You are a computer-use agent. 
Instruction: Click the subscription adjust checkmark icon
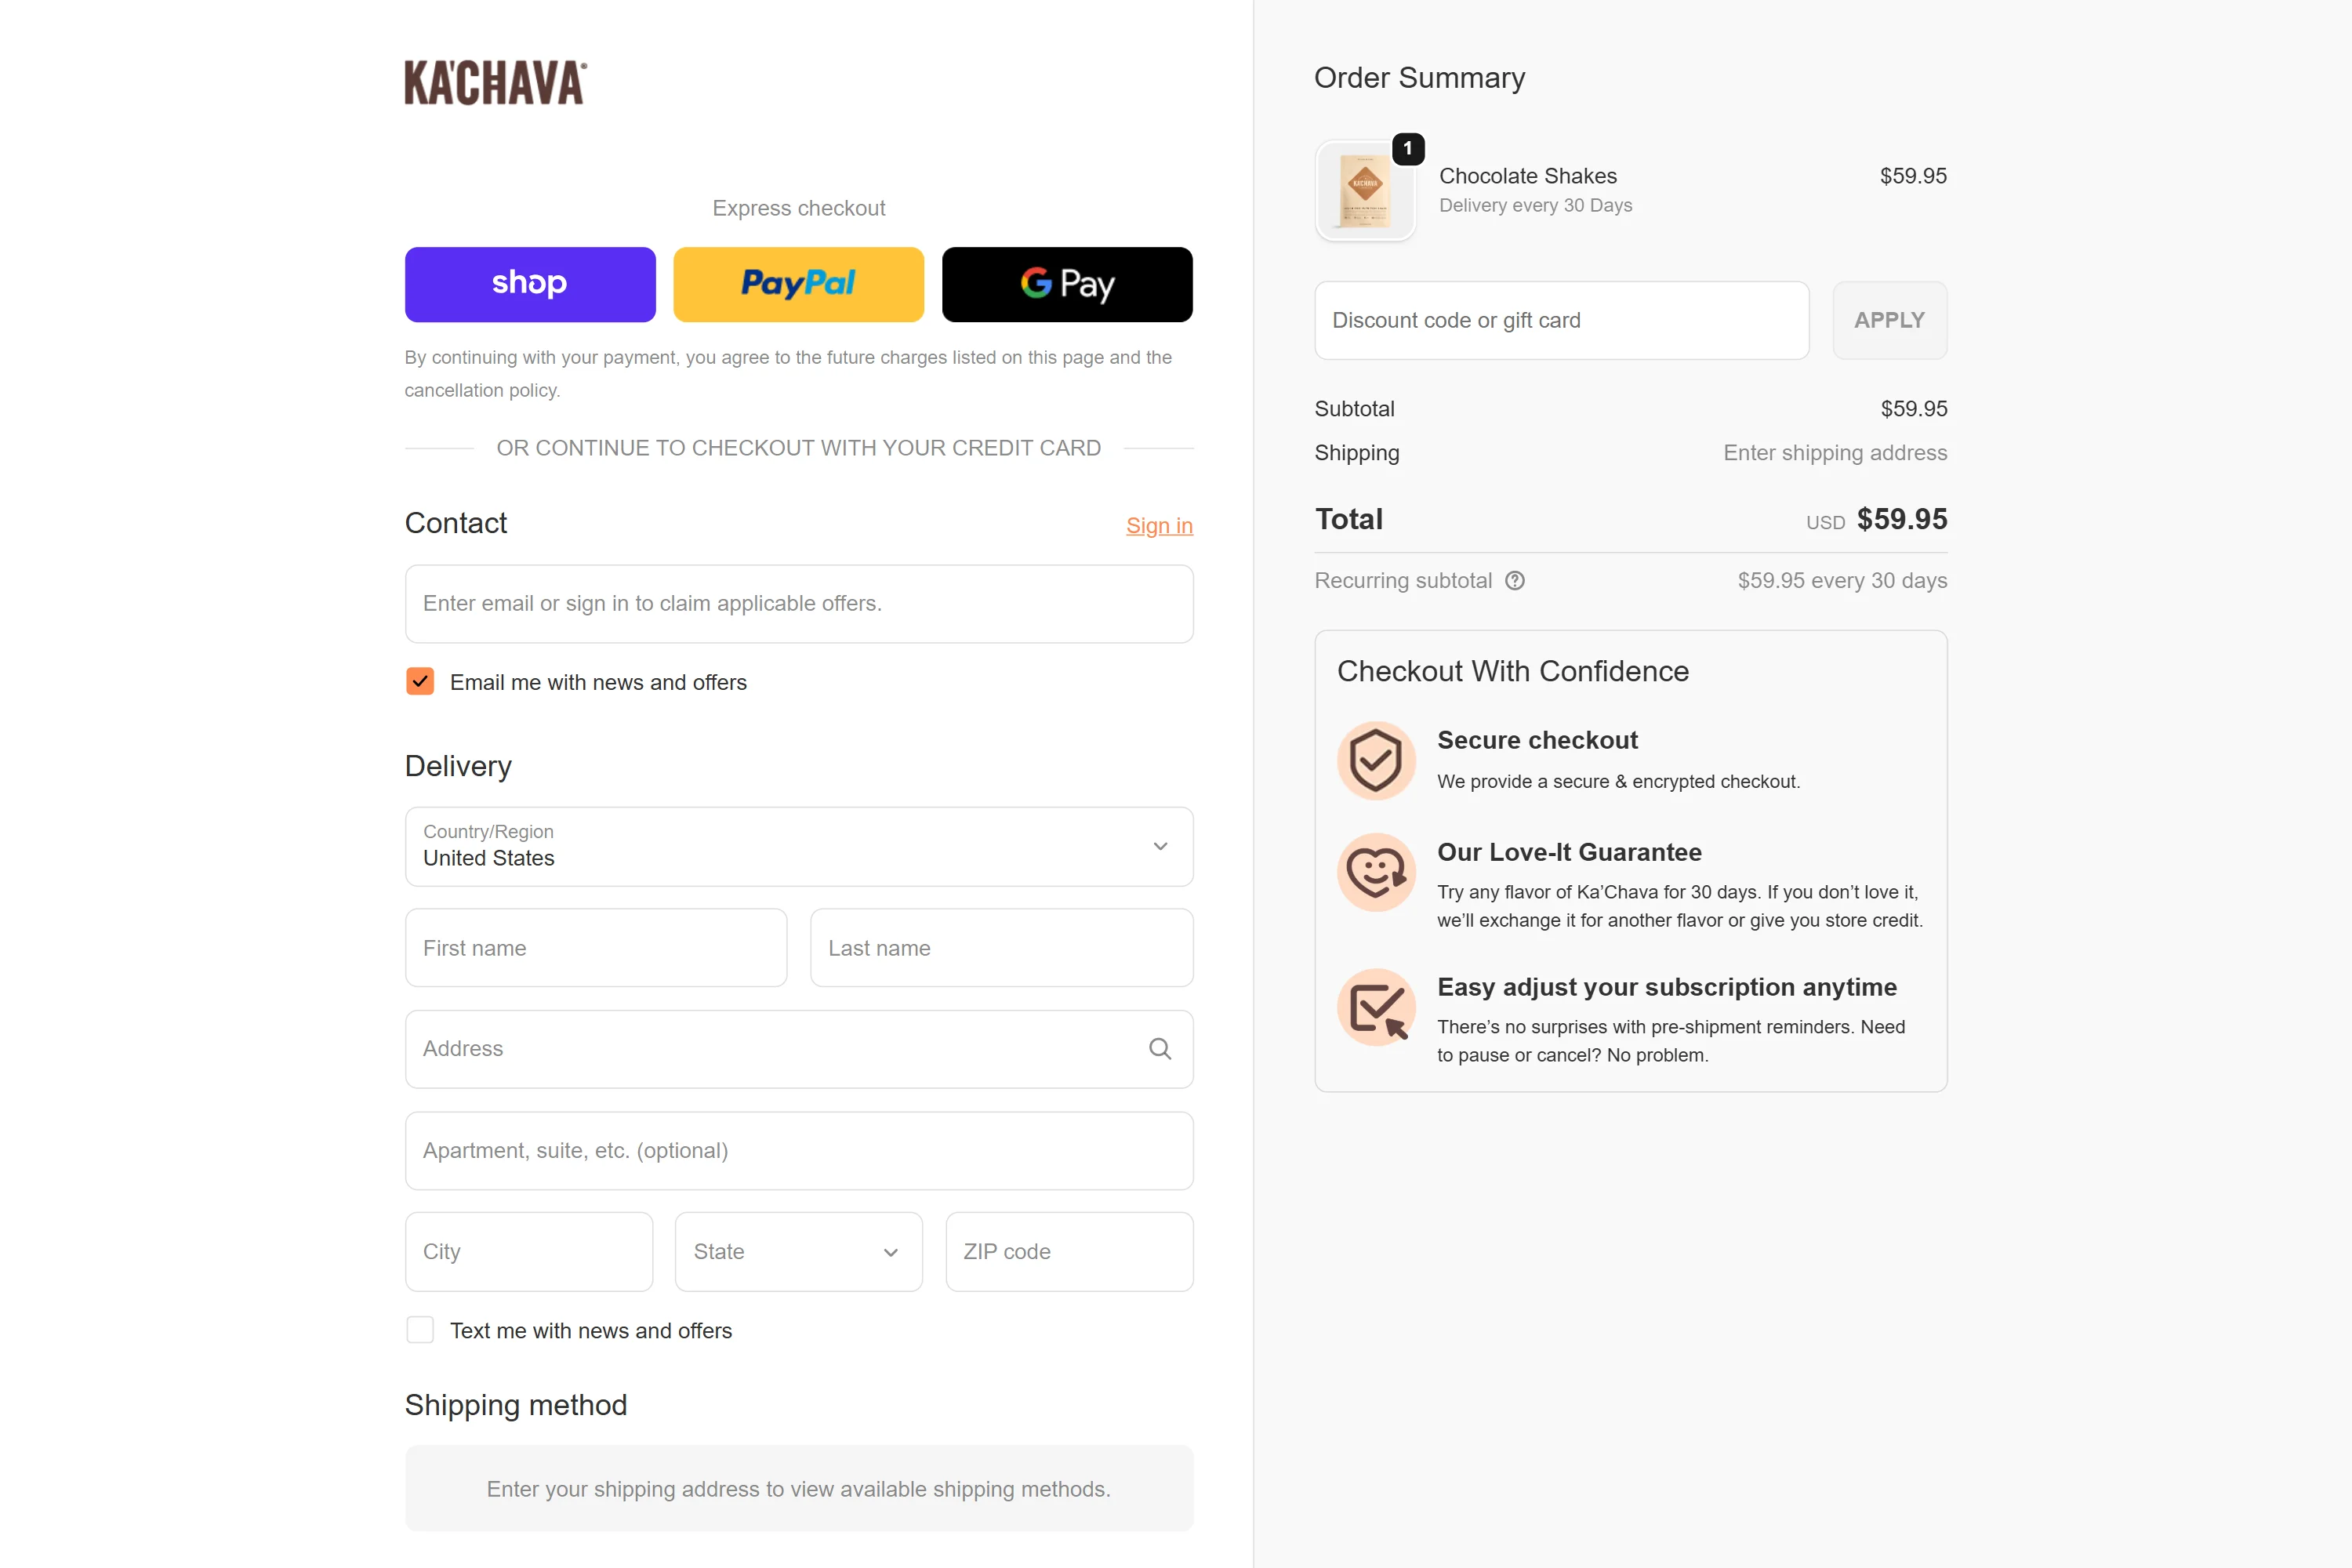[x=1376, y=1008]
